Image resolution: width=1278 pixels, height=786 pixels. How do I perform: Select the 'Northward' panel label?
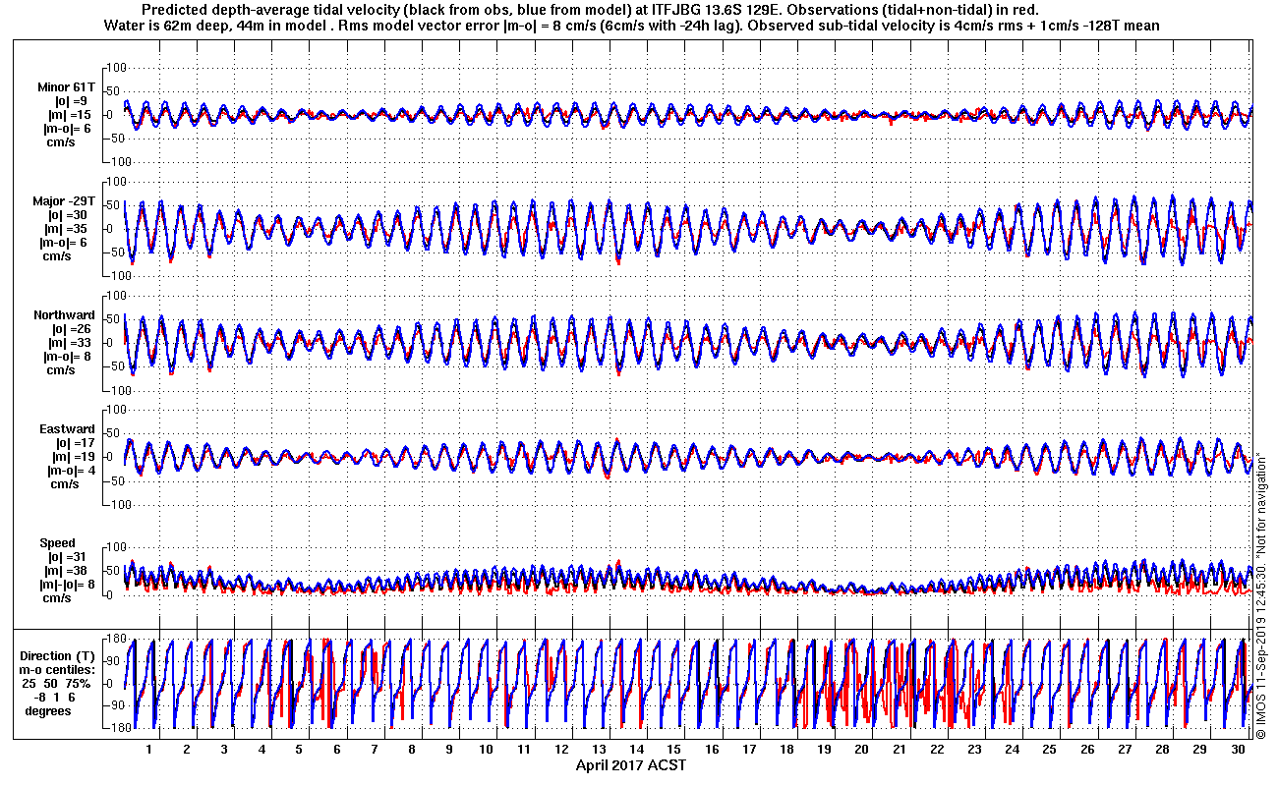coord(65,315)
